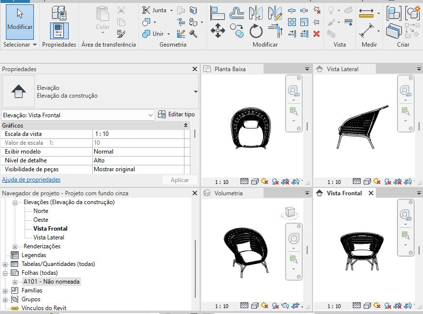This screenshot has width=423, height=314.
Task: Click the project browser vertical scrollbar
Action: coord(195,268)
